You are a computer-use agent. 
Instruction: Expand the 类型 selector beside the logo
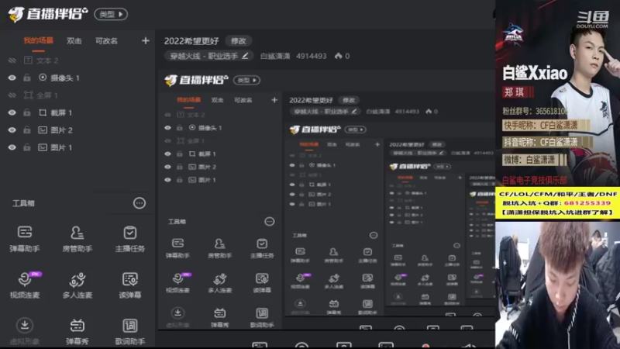click(x=111, y=14)
